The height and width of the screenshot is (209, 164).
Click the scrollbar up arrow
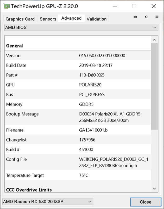click(x=154, y=40)
